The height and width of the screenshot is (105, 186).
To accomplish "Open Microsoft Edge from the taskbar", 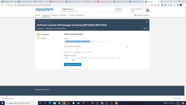I will [x=50, y=103].
